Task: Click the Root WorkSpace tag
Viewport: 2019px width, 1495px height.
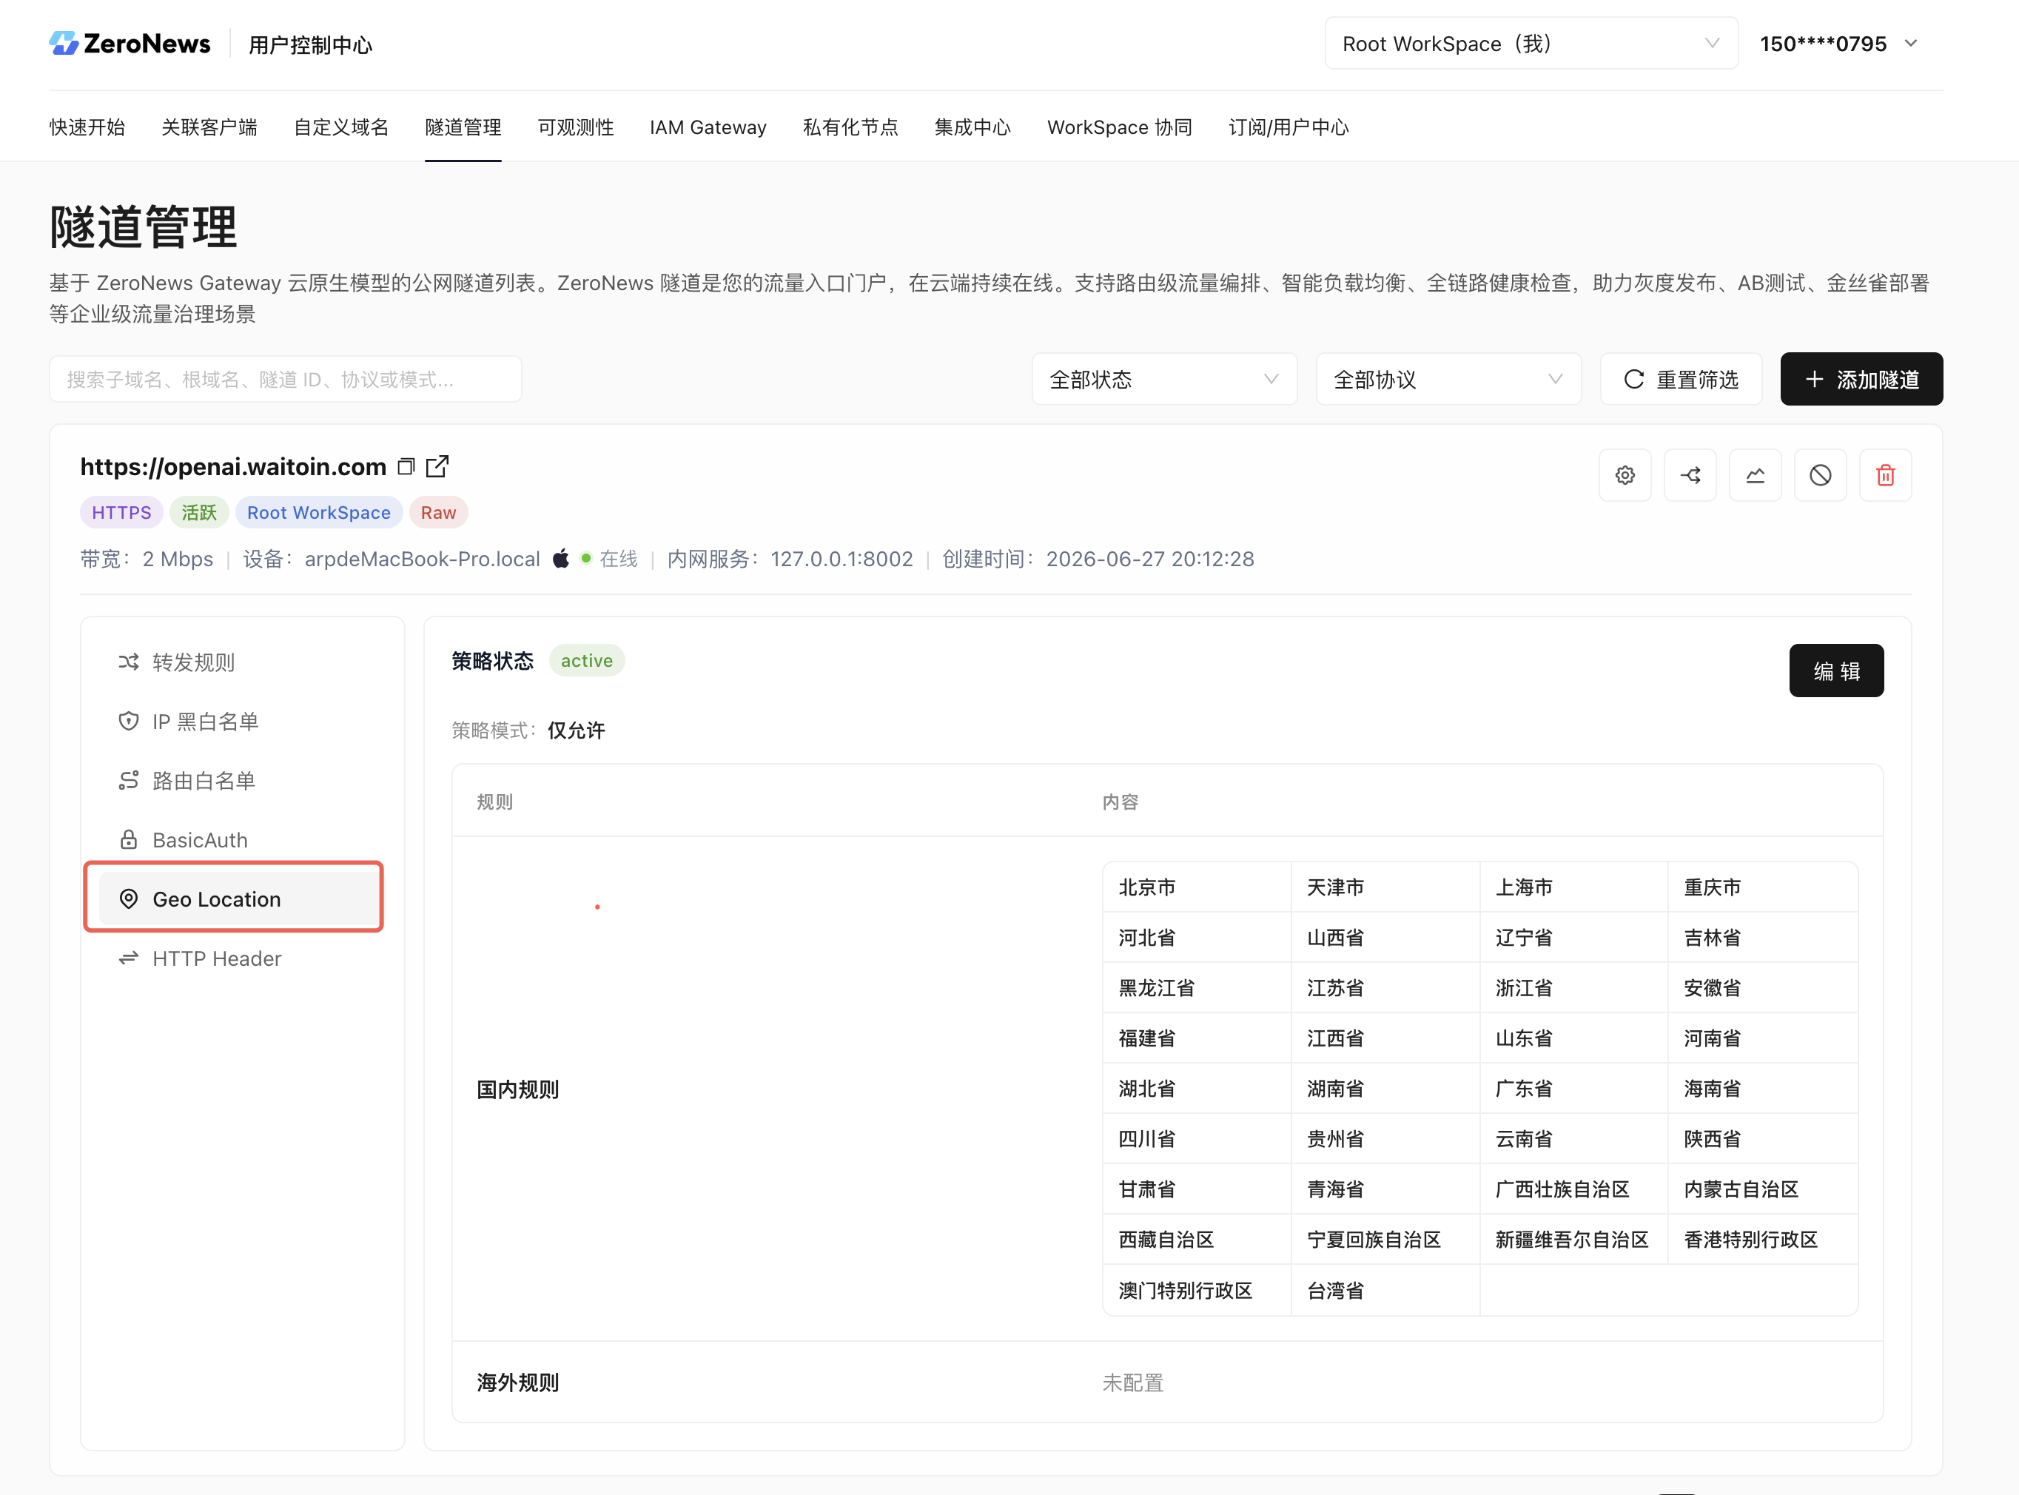Action: point(318,512)
